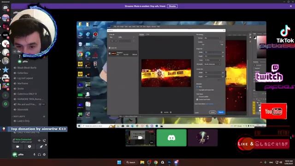The width and height of the screenshot is (295, 166).
Task: Click Export button in Photoshop Export dialog
Action: pyautogui.click(x=221, y=112)
